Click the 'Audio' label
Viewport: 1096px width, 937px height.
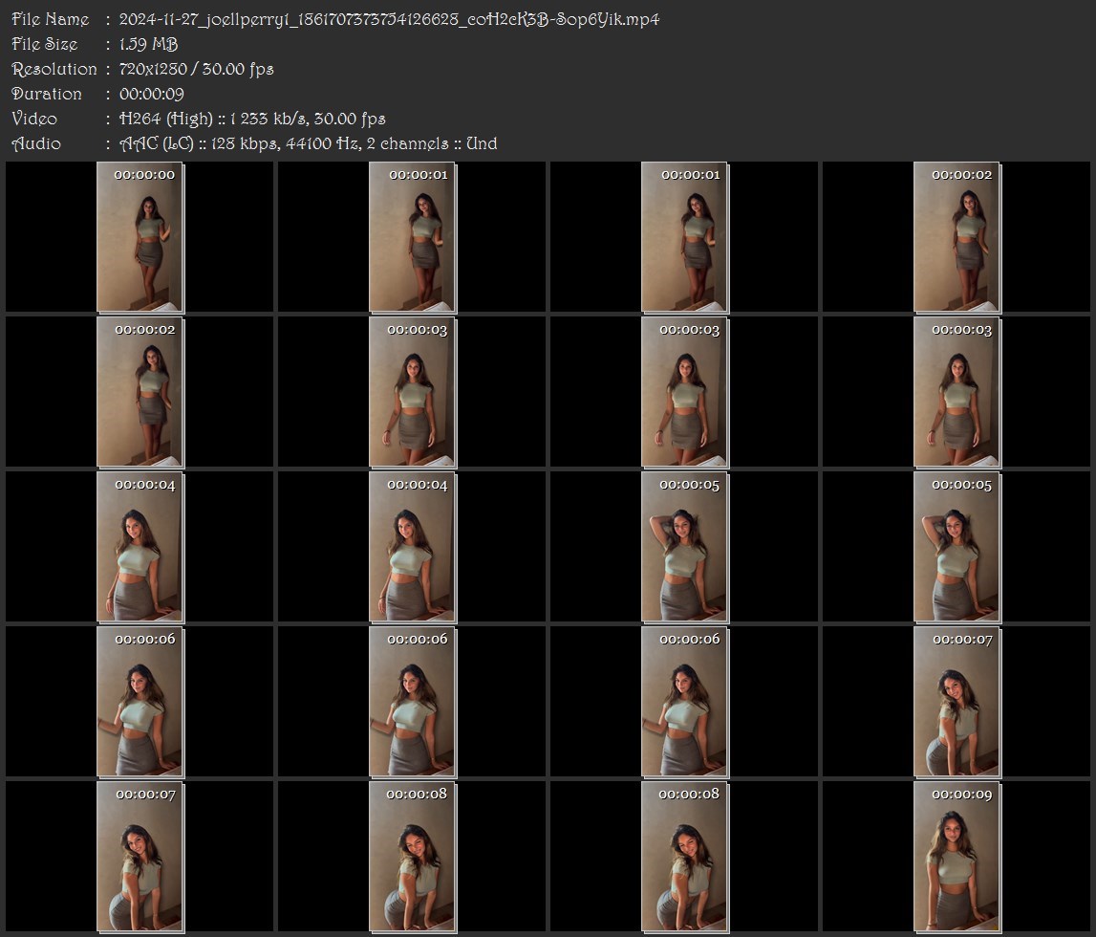pos(36,143)
